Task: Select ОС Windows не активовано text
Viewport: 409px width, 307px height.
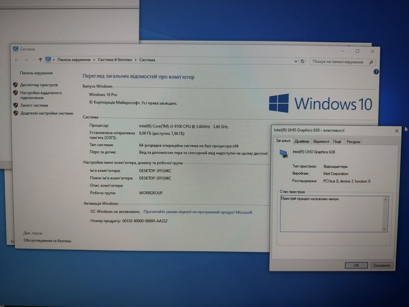Action: point(115,212)
